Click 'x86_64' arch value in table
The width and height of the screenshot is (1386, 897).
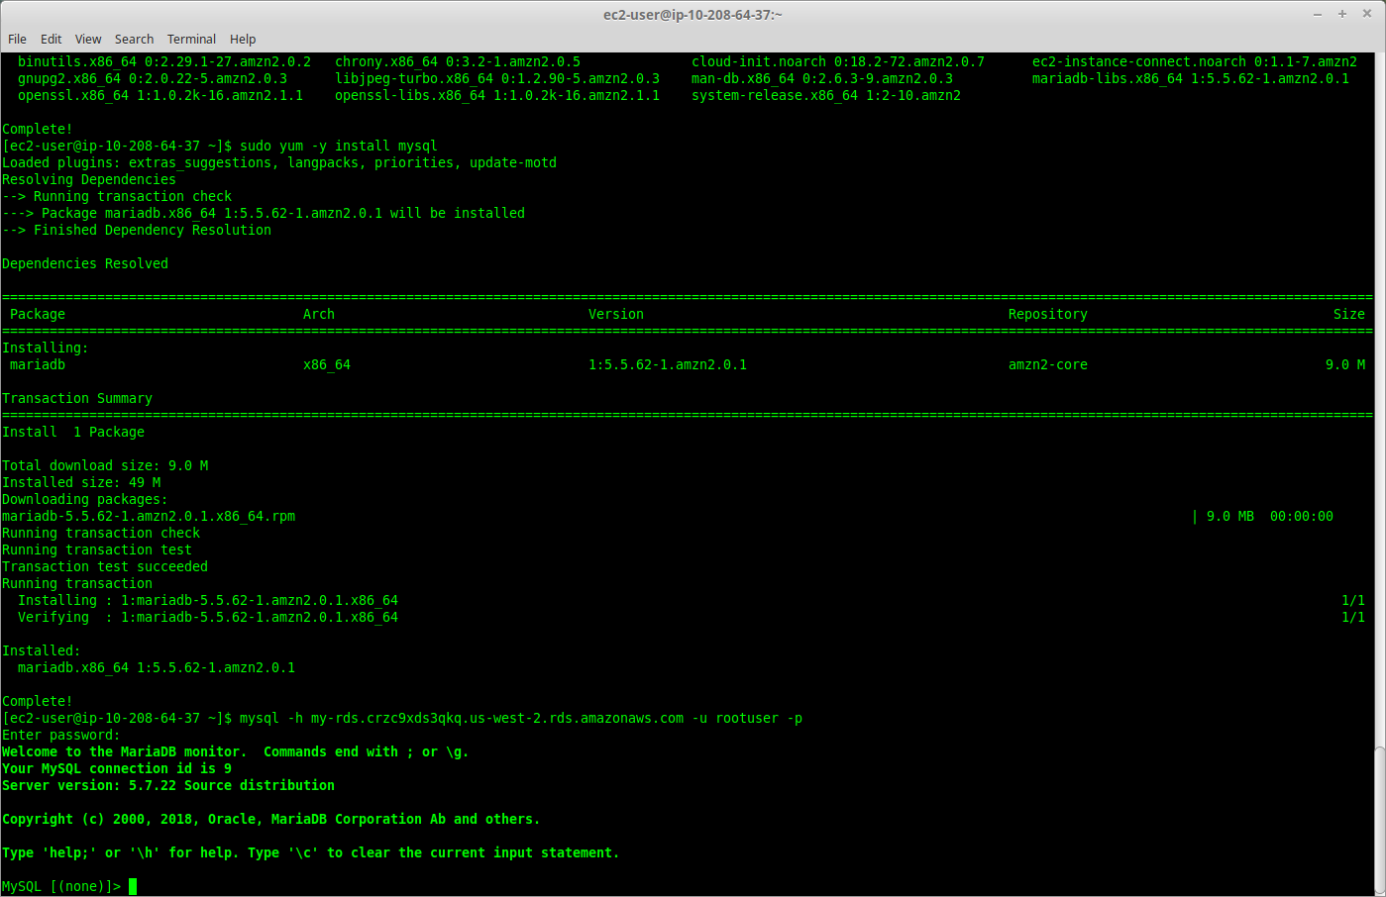click(x=327, y=364)
